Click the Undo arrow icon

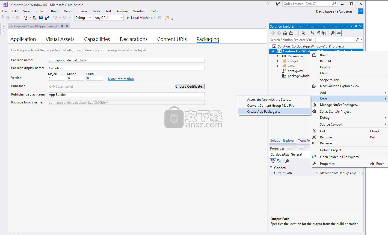tap(55, 18)
